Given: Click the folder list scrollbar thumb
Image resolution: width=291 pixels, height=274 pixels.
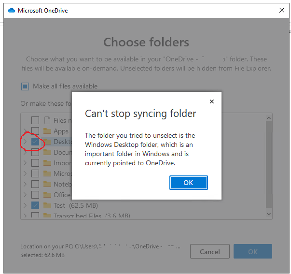Looking at the screenshot, I should pyautogui.click(x=268, y=164).
